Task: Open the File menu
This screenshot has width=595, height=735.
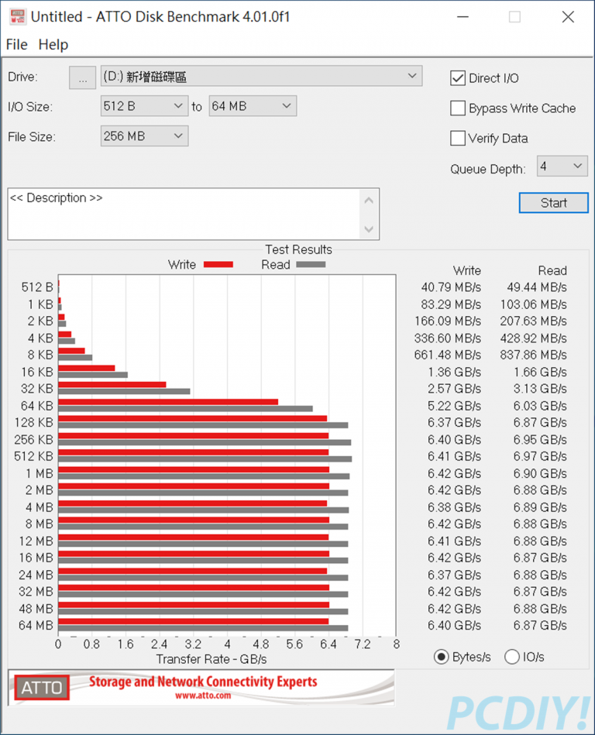Action: coord(16,44)
